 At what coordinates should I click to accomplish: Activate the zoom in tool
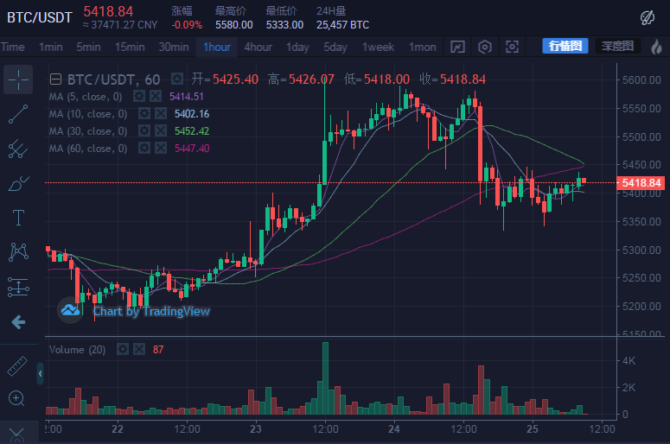point(17,398)
